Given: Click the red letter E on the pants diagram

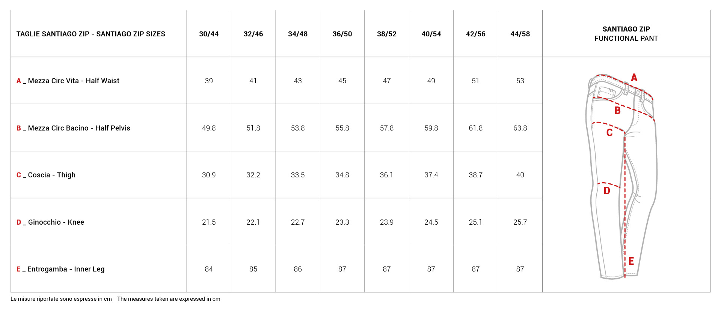Looking at the screenshot, I should [x=631, y=261].
